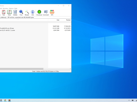Open Chrome from the taskbar

click(5, 100)
